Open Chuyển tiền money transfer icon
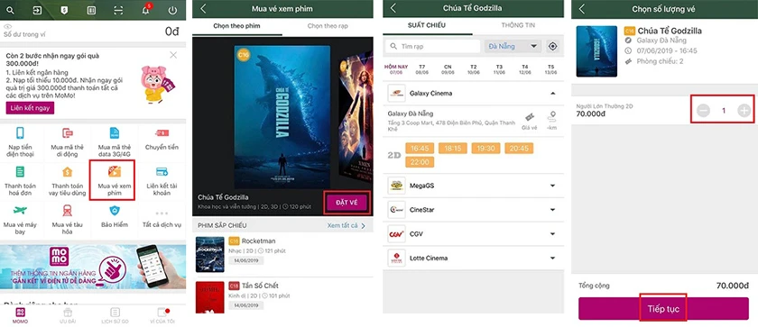The image size is (758, 327). pos(162,140)
